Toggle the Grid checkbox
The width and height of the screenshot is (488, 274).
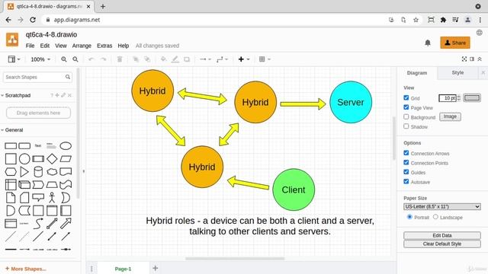click(x=406, y=98)
